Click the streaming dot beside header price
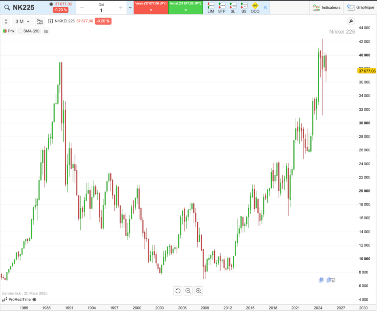 point(51,4)
